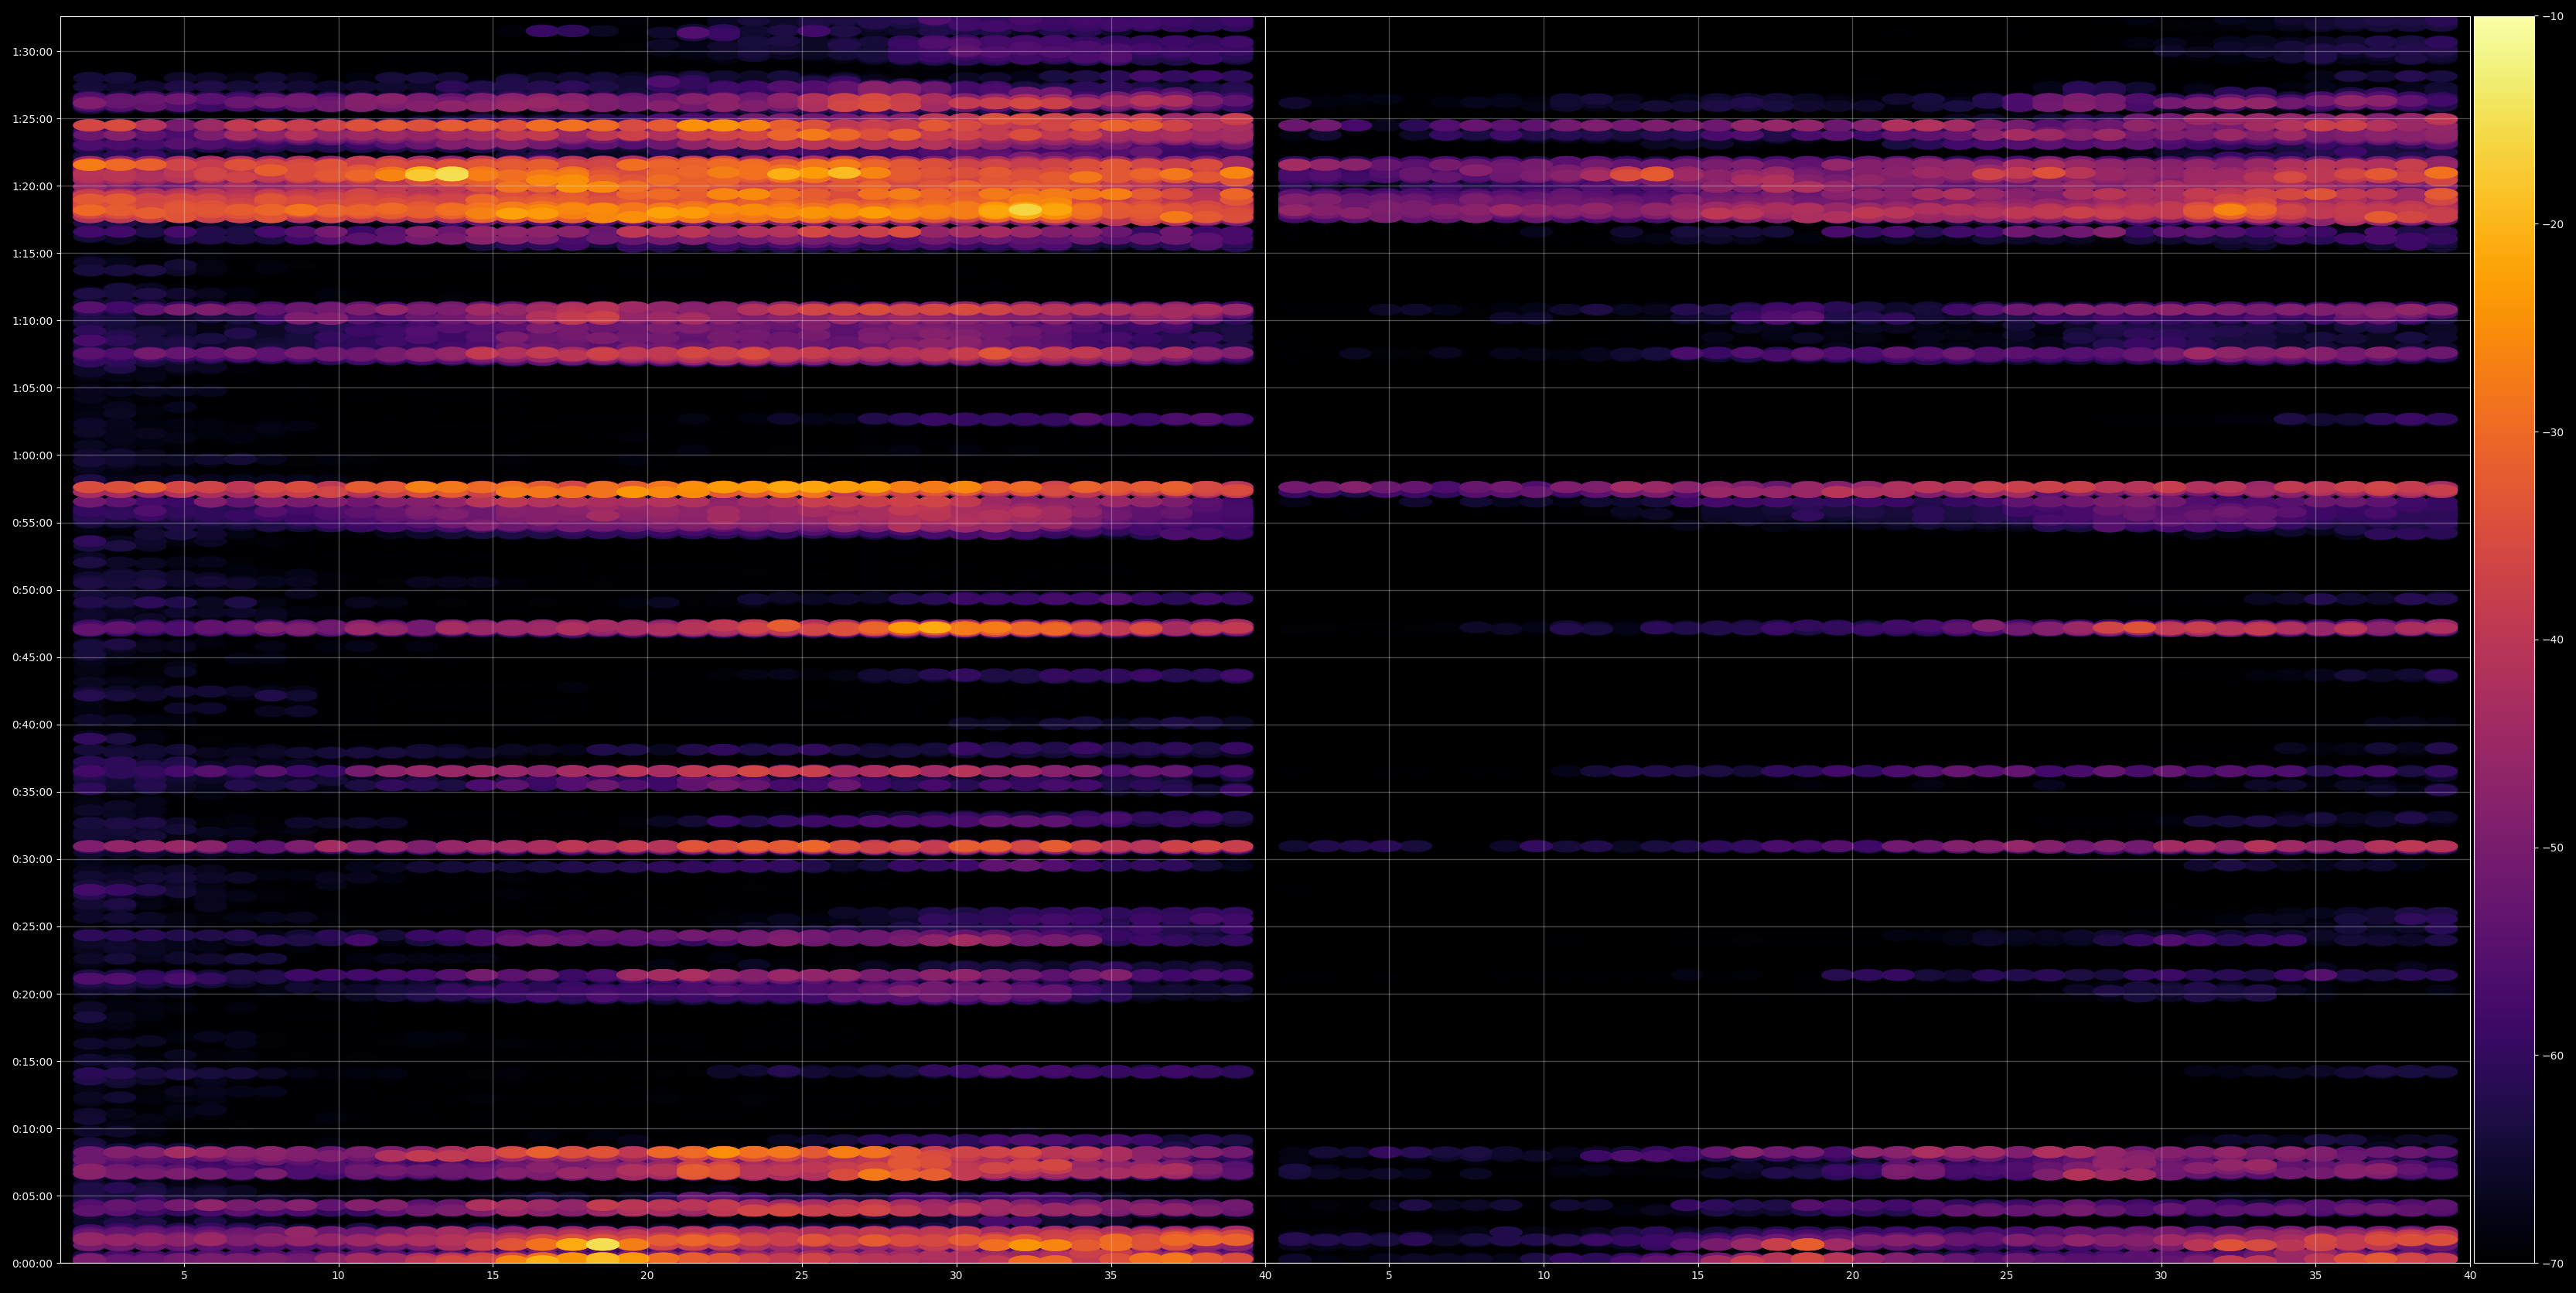Click x-axis label 35 under the right plot

click(2316, 1276)
